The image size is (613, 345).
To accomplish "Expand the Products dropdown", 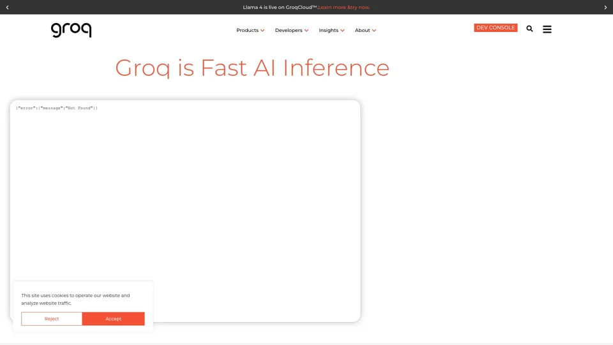I will click(x=250, y=30).
